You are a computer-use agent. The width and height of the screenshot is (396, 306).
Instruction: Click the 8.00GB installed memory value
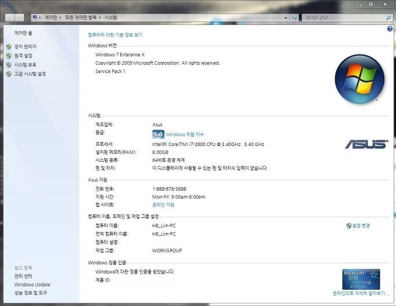point(160,152)
